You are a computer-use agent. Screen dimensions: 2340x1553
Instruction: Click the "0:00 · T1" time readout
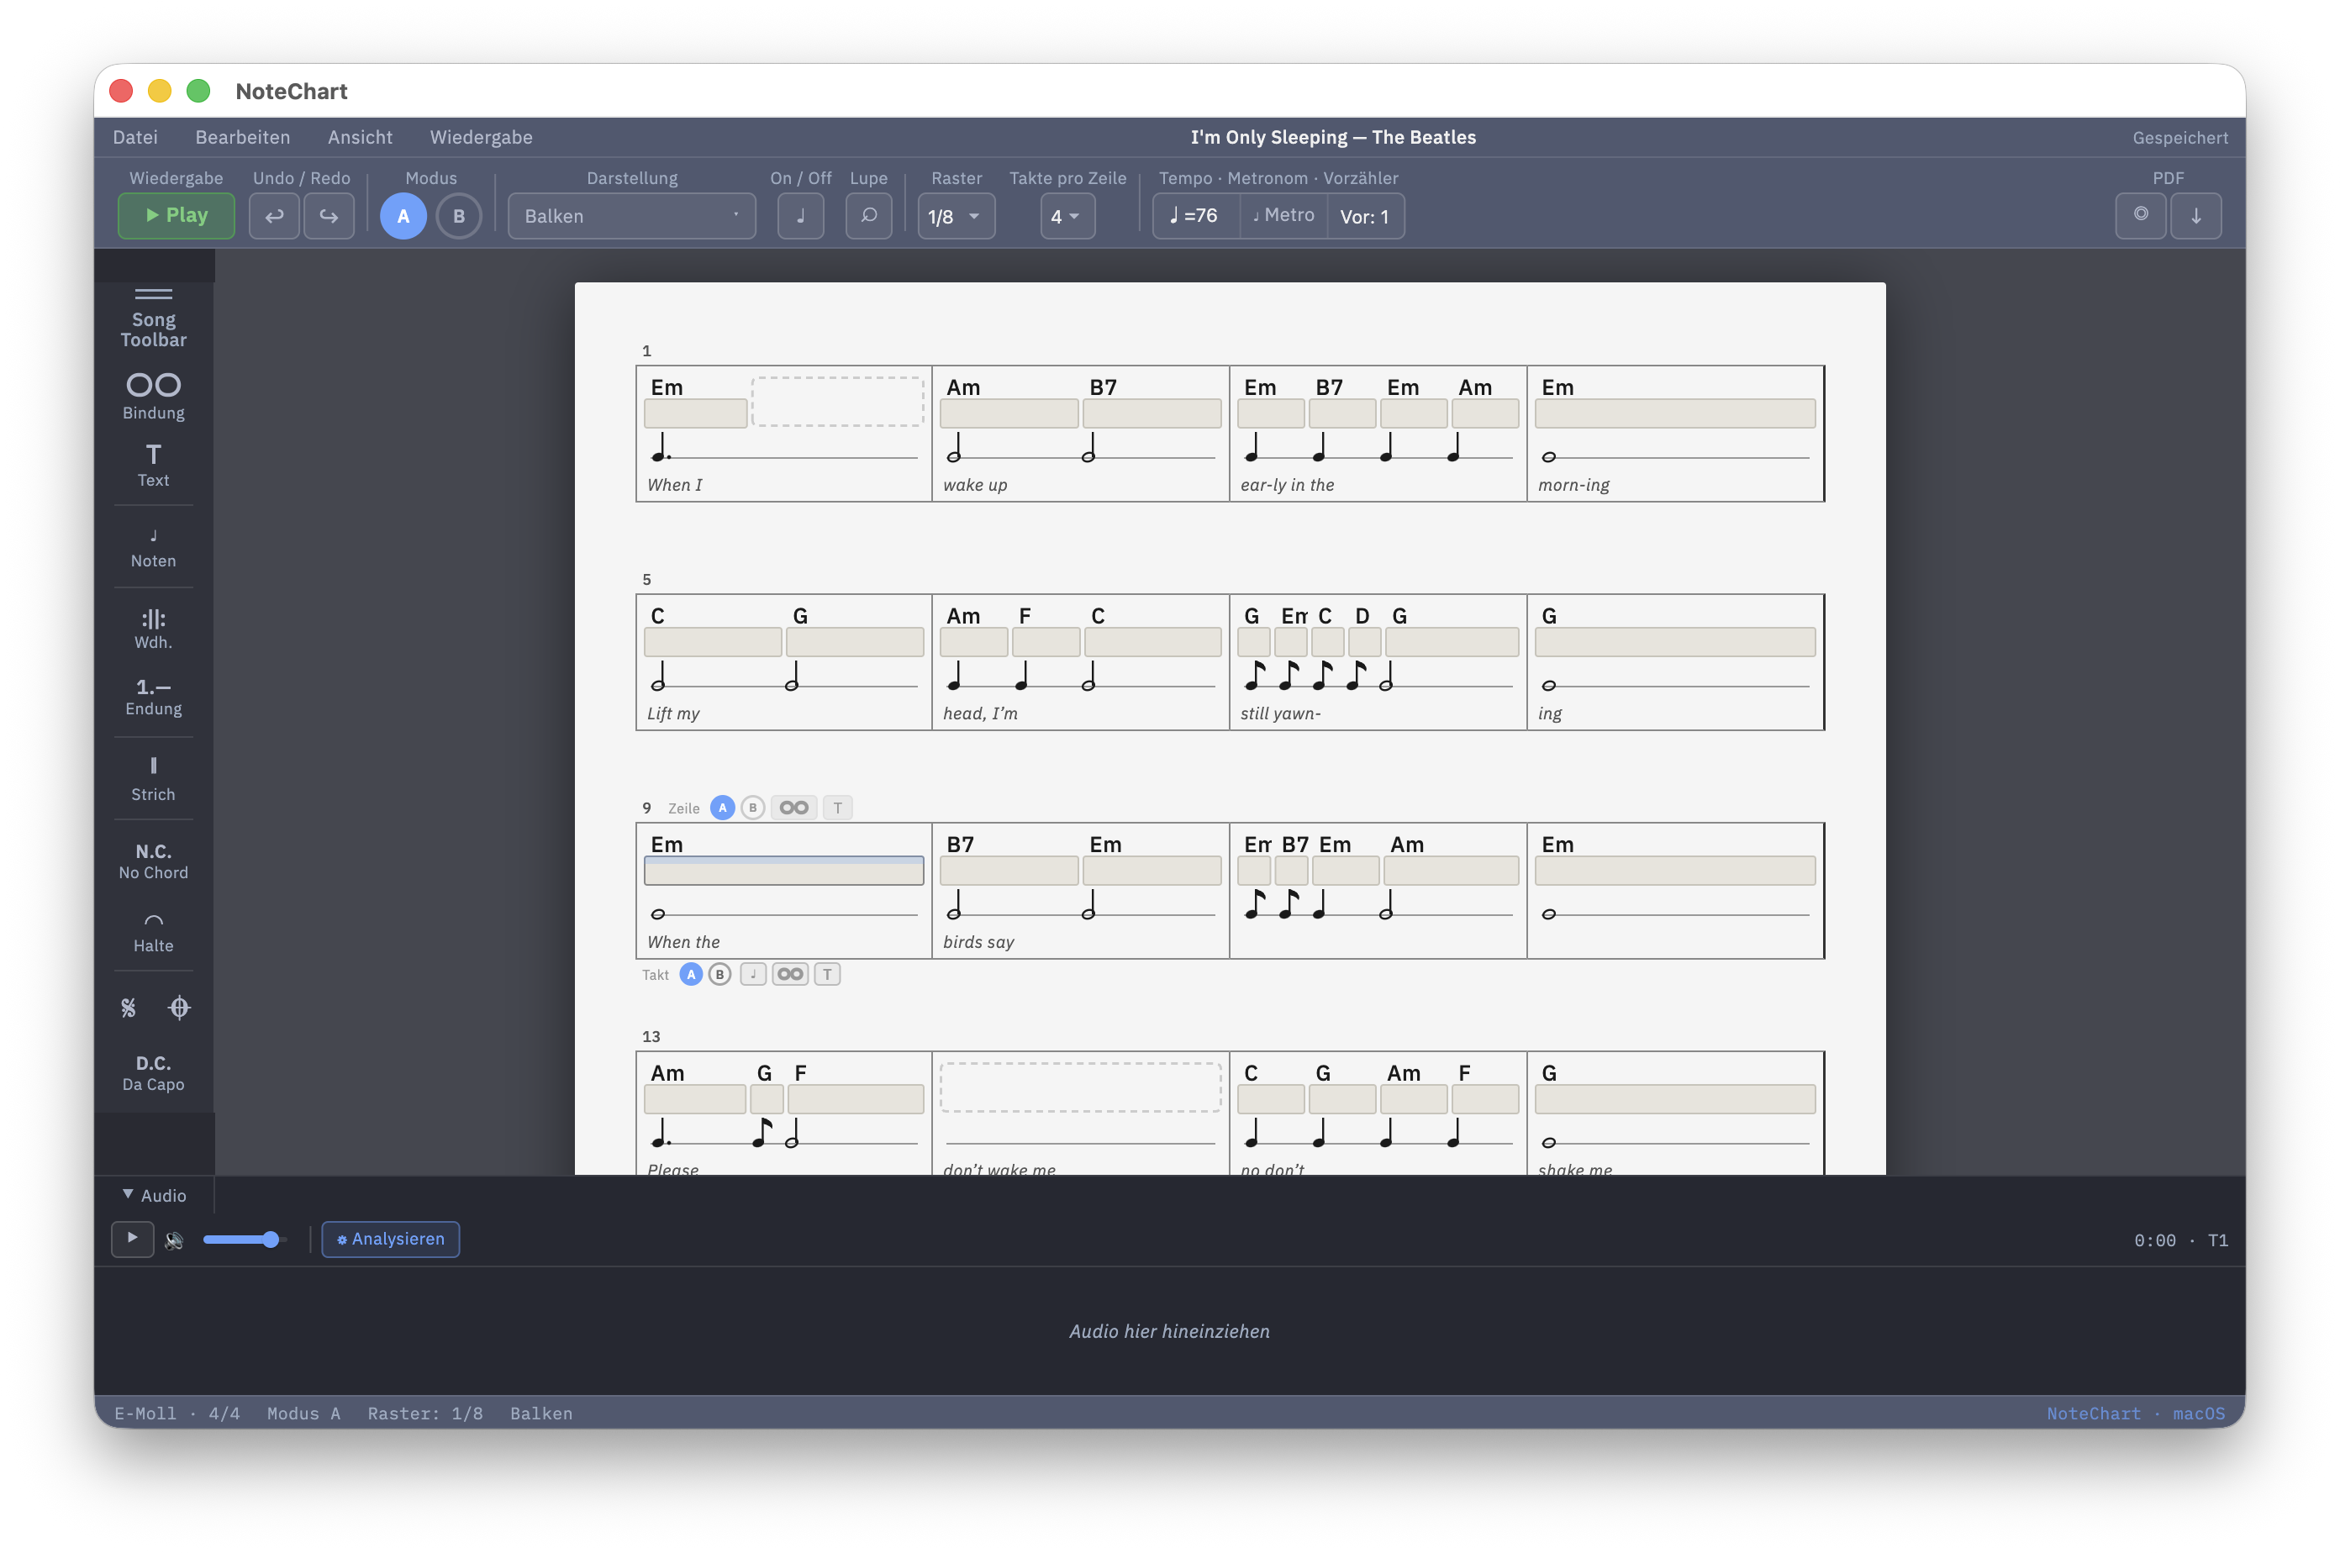pyautogui.click(x=2180, y=1240)
